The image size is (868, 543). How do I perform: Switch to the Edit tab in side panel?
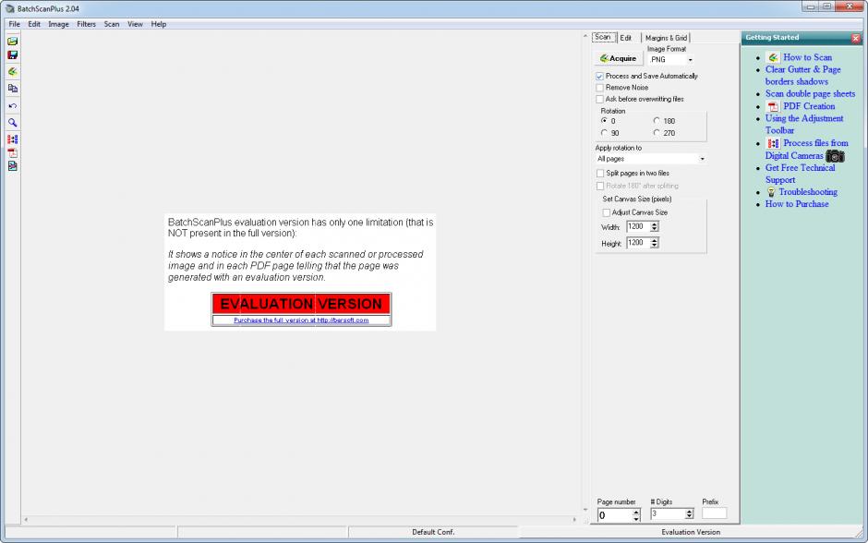click(625, 38)
